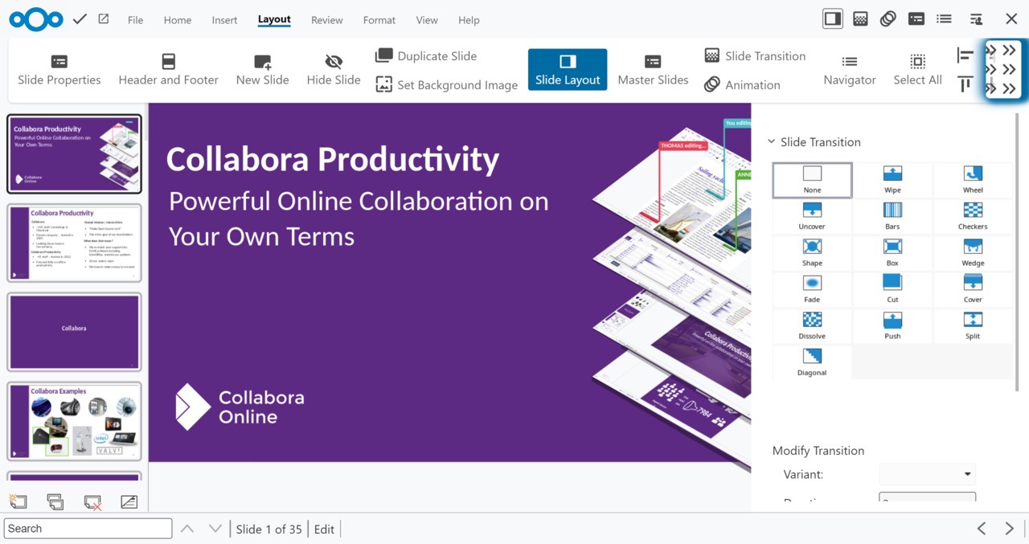Click Edit in the status bar

coord(324,529)
